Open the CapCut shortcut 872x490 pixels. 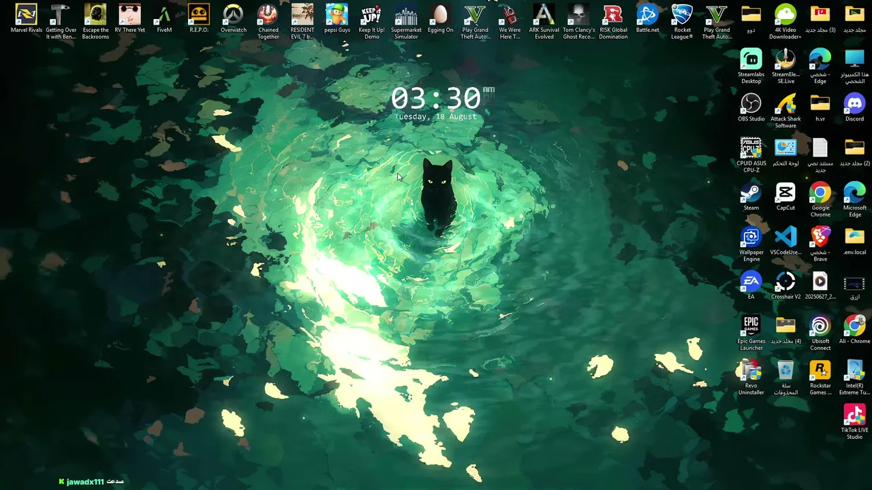pos(785,197)
